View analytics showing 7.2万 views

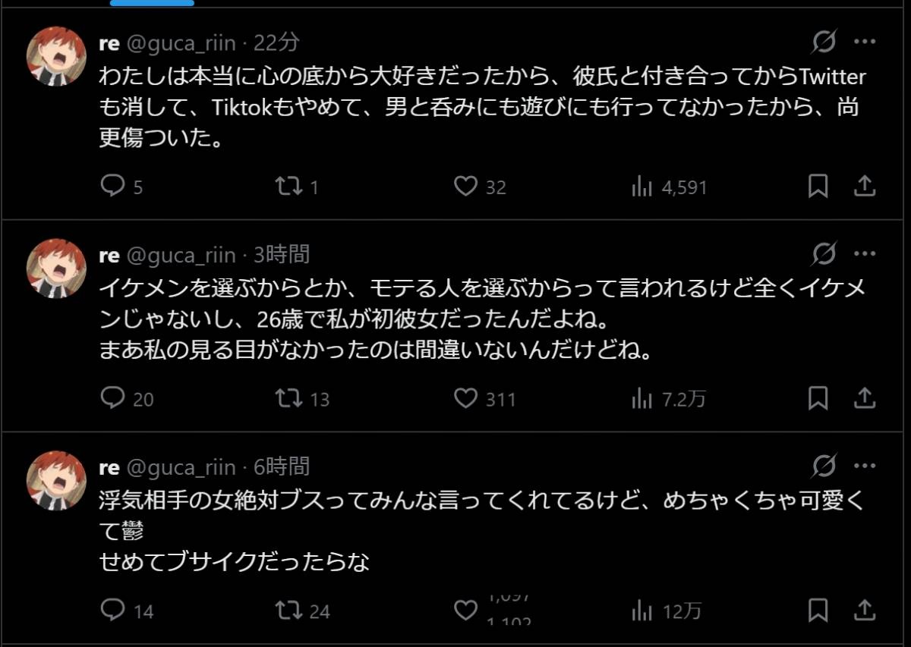[x=642, y=398]
